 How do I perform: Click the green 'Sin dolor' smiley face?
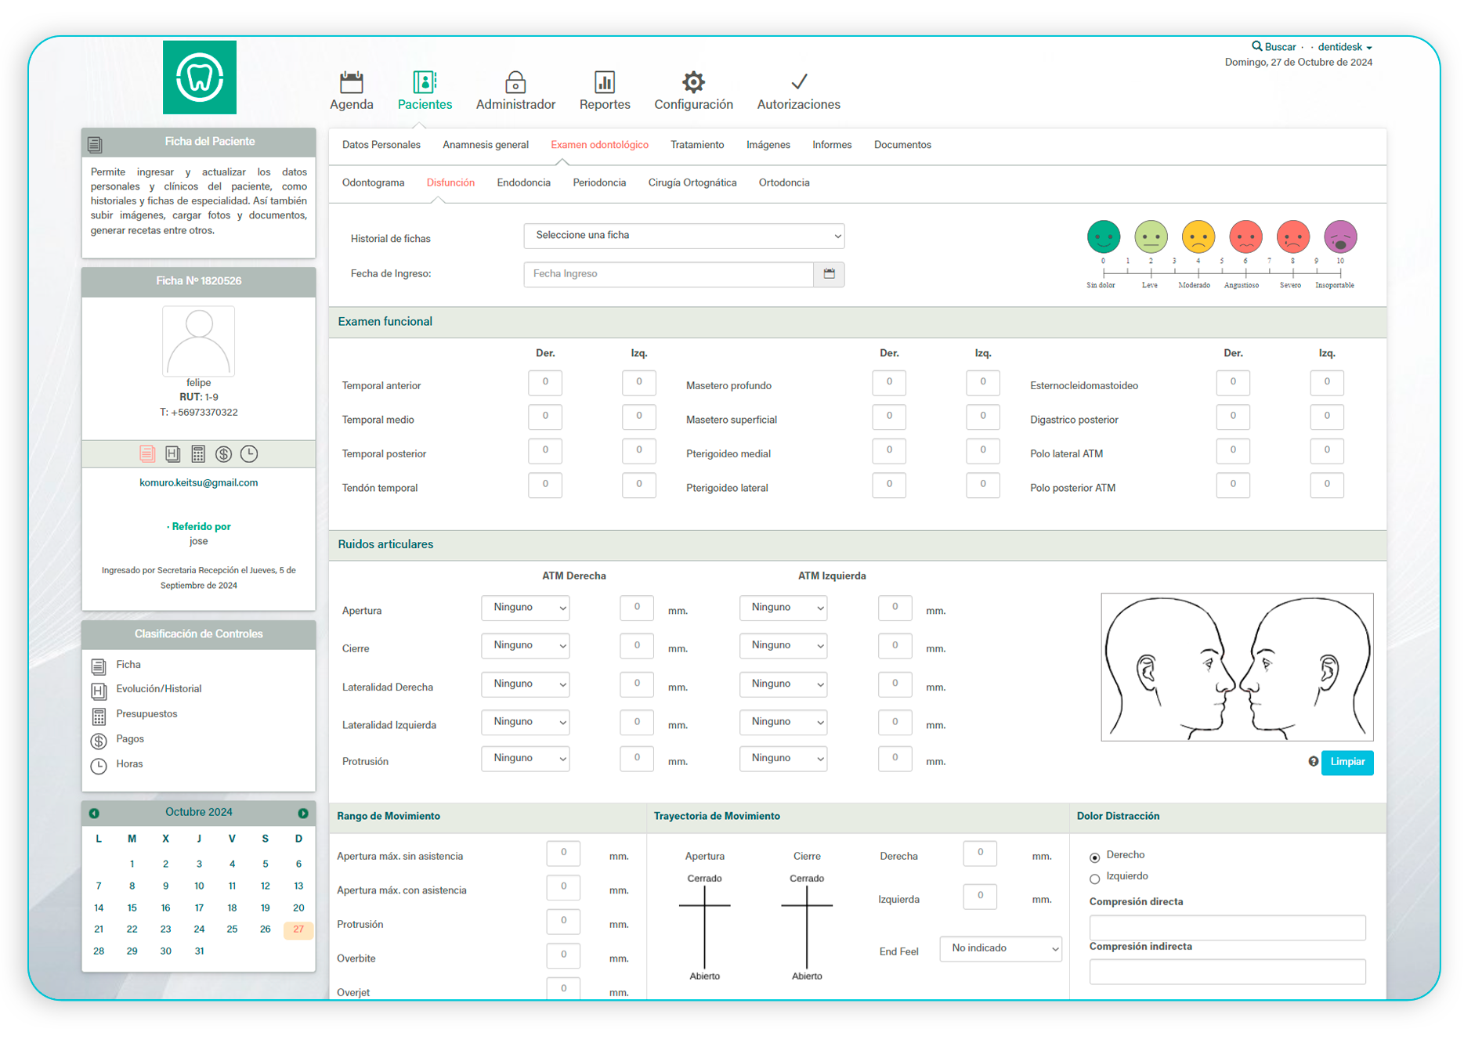coord(1103,236)
